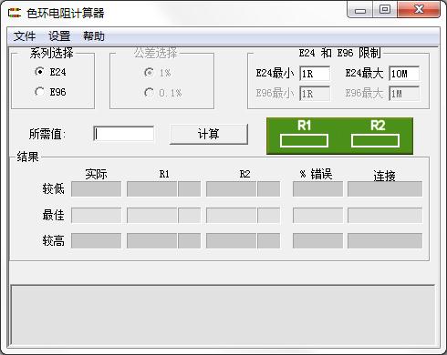The width and height of the screenshot is (447, 355).
Task: Click the 连接 column header
Action: coord(385,176)
